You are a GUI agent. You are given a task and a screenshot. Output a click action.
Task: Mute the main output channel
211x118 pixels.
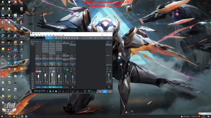pyautogui.click(x=107, y=70)
